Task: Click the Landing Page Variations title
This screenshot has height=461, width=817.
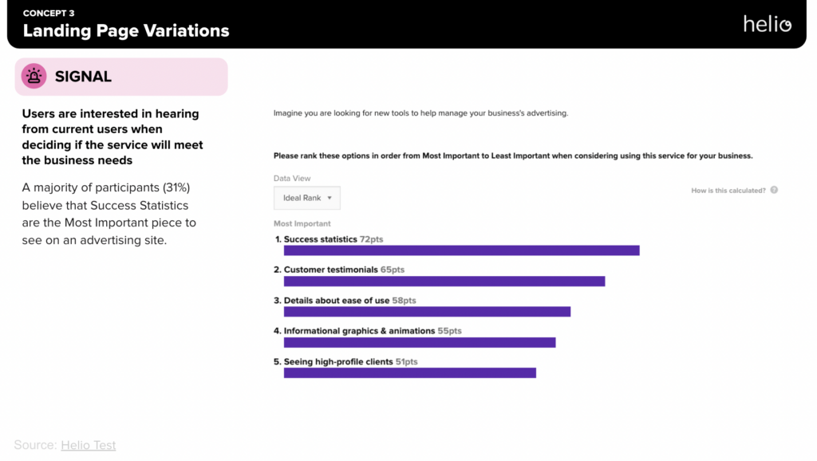Action: click(x=126, y=31)
